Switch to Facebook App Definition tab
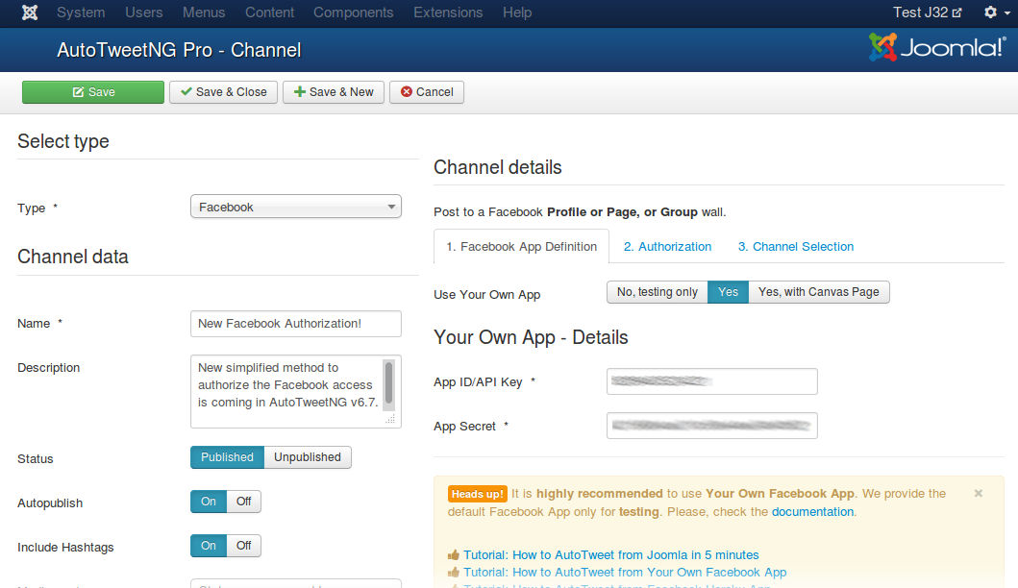 pos(521,247)
